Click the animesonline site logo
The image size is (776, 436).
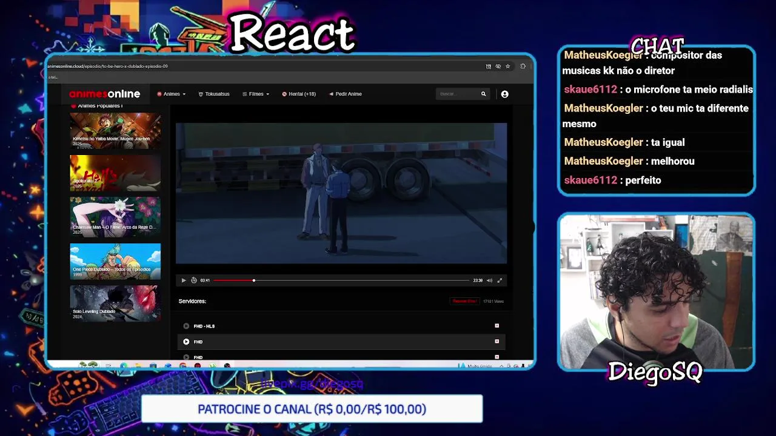[104, 94]
